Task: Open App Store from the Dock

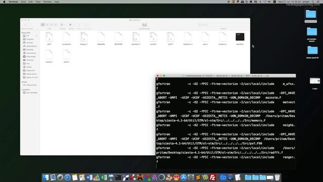Action: pos(184,177)
